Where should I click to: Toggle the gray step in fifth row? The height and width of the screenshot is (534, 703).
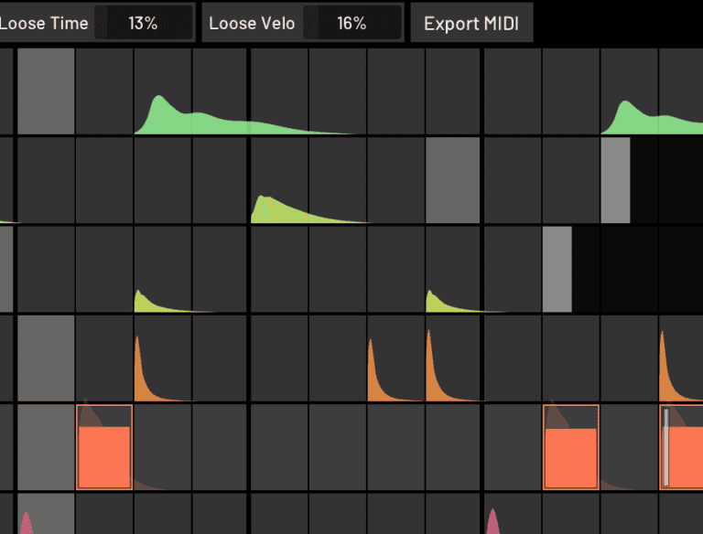tap(45, 447)
